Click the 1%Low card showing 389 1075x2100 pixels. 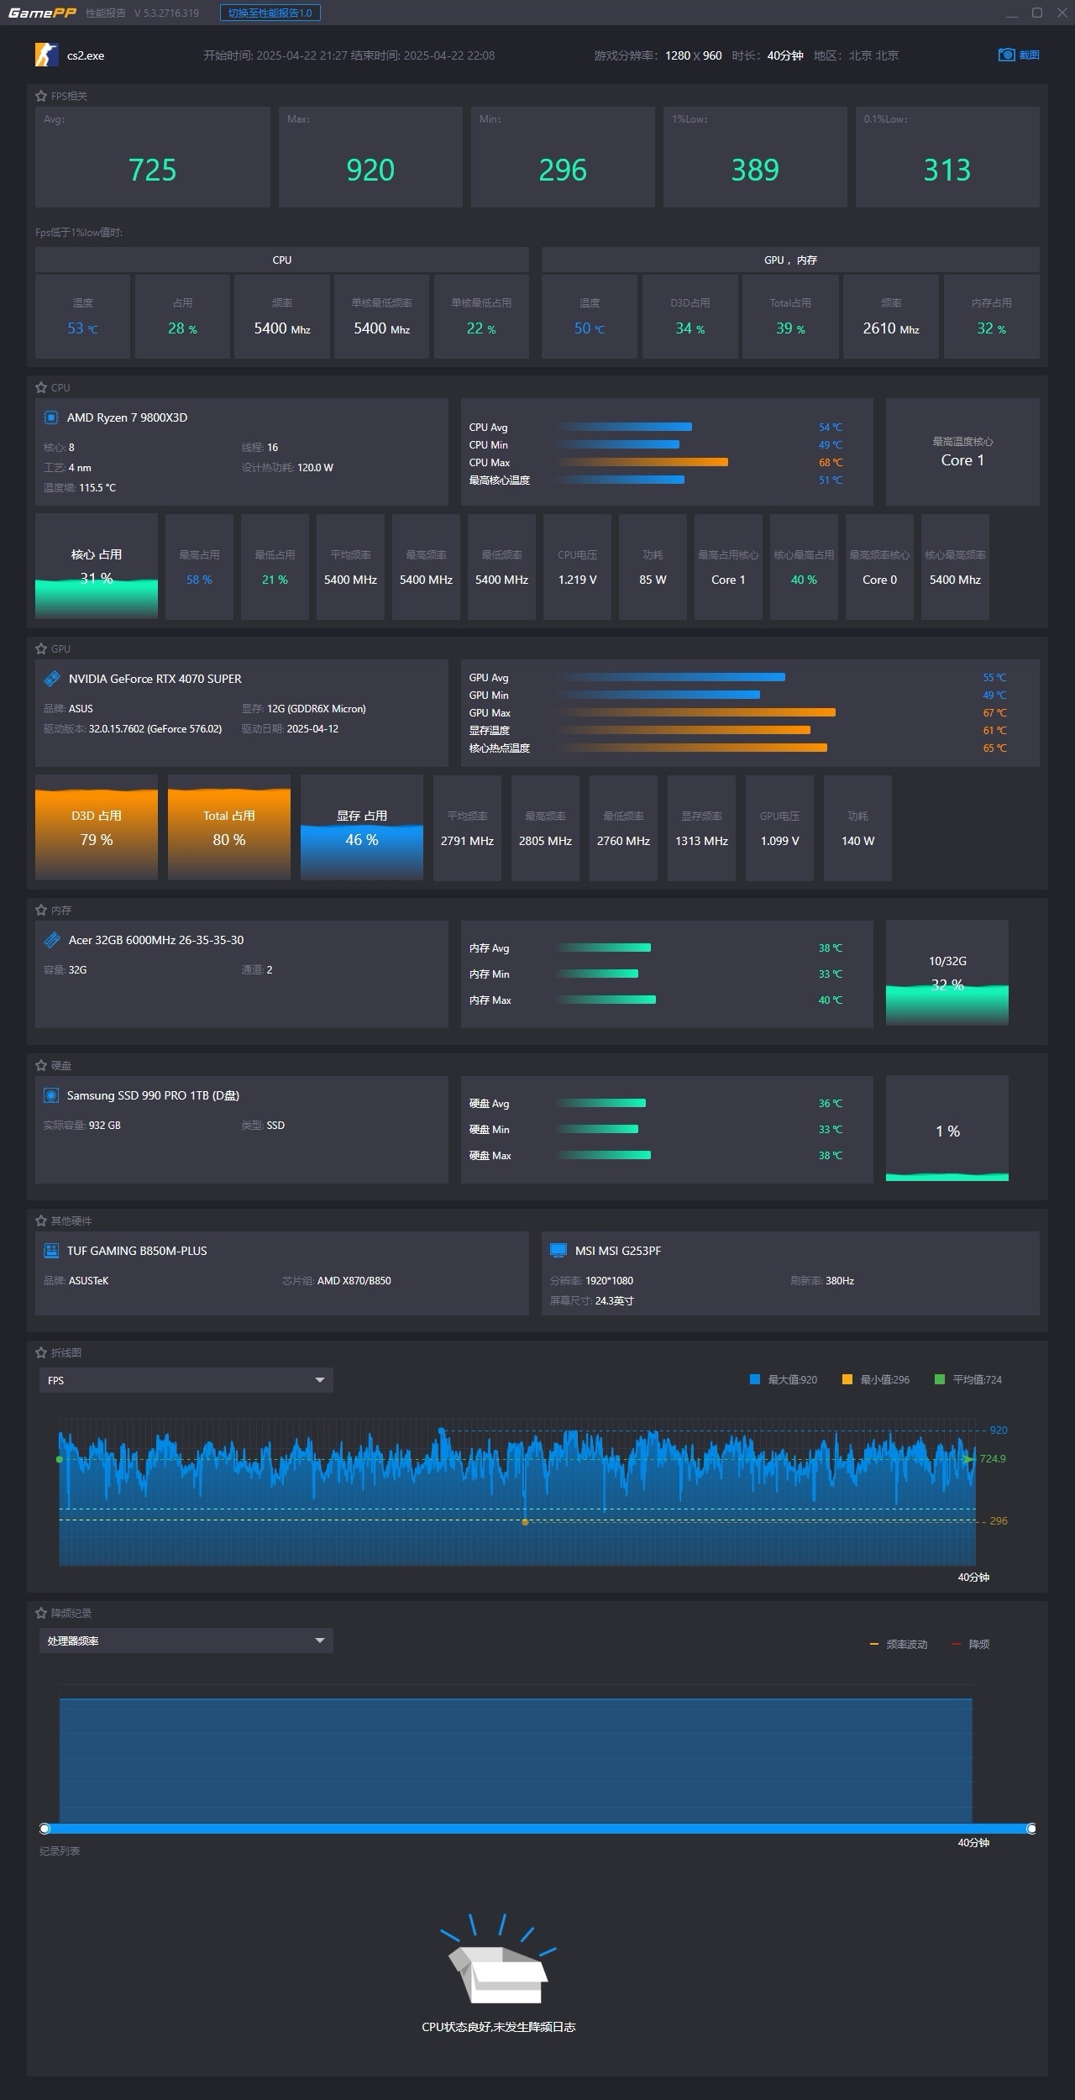pos(755,157)
